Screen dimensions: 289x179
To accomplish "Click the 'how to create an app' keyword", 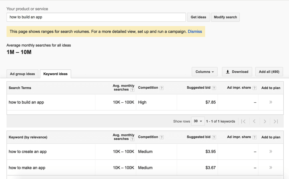I will pyautogui.click(x=28, y=152).
